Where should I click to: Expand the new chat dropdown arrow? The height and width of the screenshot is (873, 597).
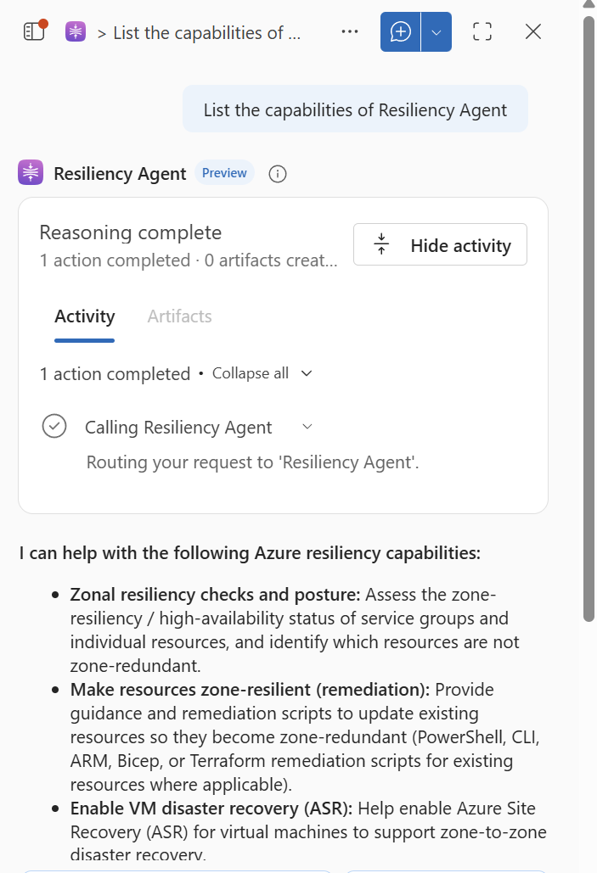pyautogui.click(x=436, y=31)
